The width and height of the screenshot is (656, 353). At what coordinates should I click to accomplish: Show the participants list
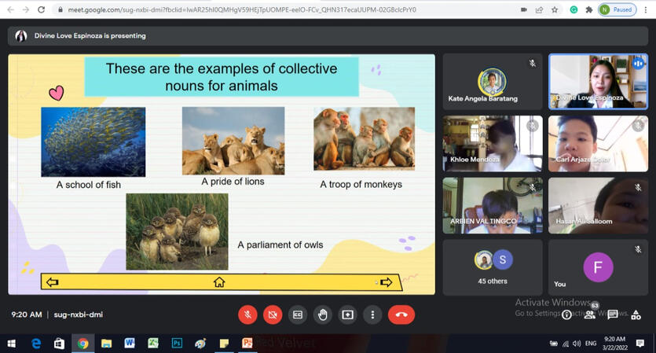point(590,314)
